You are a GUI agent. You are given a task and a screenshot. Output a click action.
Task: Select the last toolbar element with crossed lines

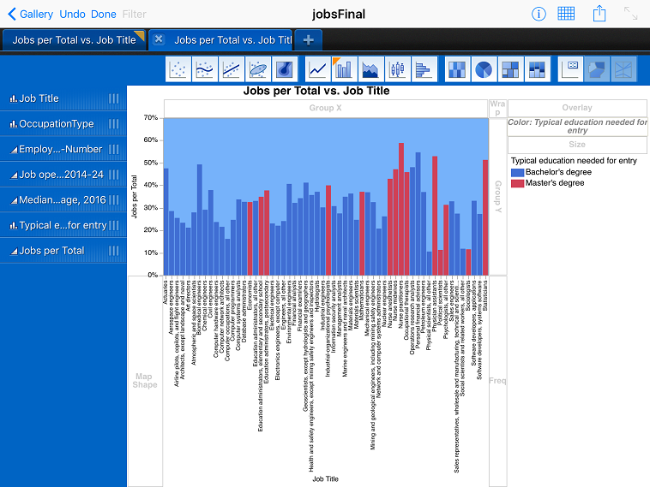623,69
